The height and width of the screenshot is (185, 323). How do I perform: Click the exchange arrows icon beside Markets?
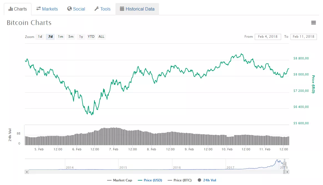39,9
